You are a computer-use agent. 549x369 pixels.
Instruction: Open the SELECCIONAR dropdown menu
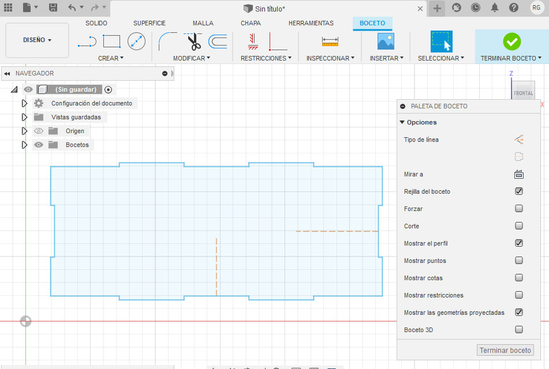click(441, 58)
